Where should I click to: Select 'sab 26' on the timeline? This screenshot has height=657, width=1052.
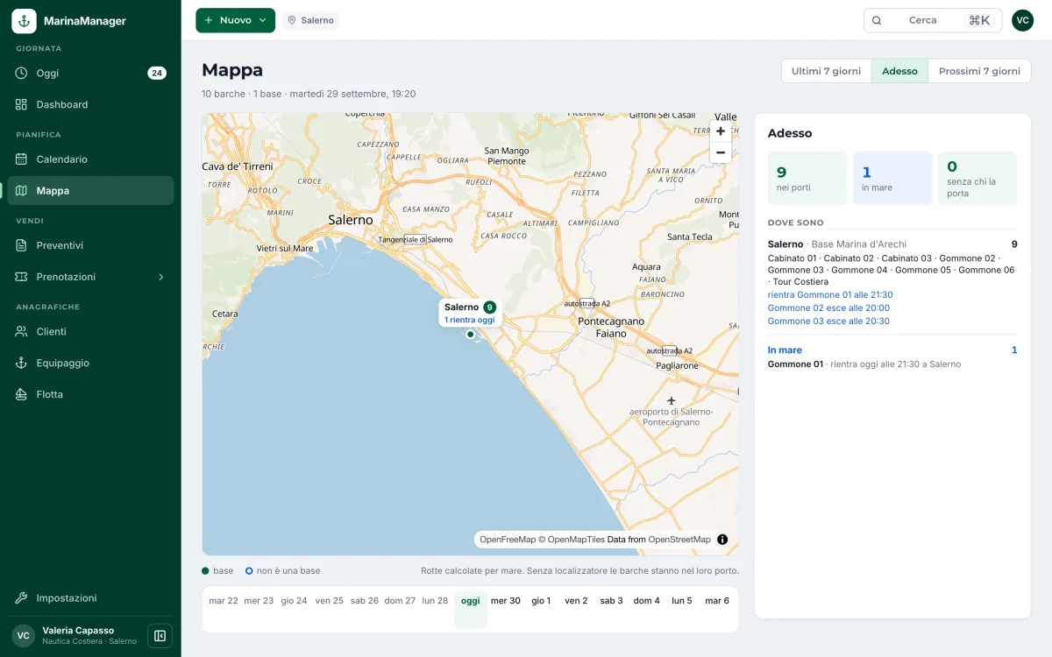point(365,608)
